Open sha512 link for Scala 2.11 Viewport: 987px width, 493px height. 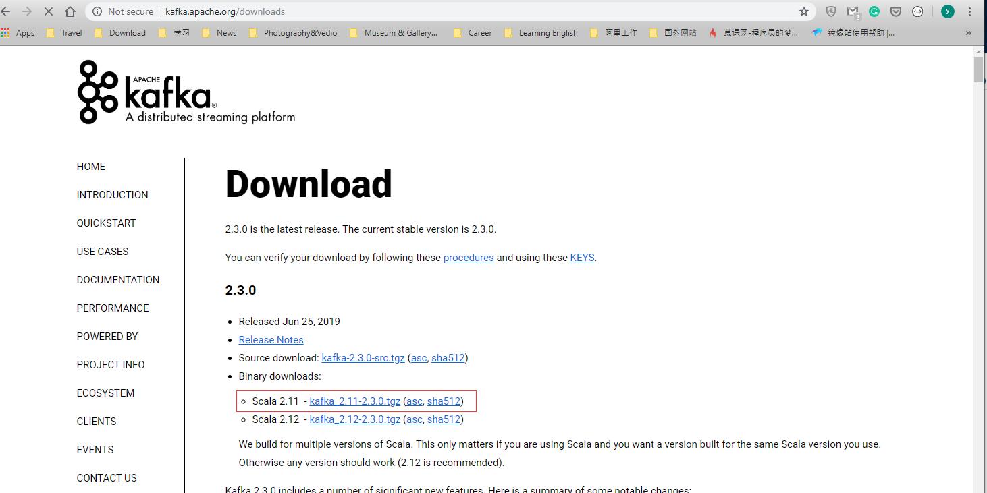[x=444, y=401]
